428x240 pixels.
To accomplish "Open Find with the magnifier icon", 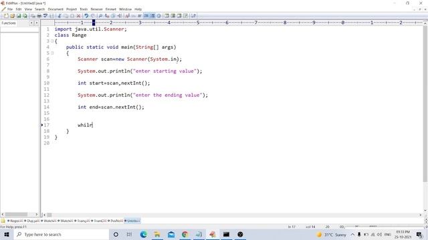I will (100, 16).
